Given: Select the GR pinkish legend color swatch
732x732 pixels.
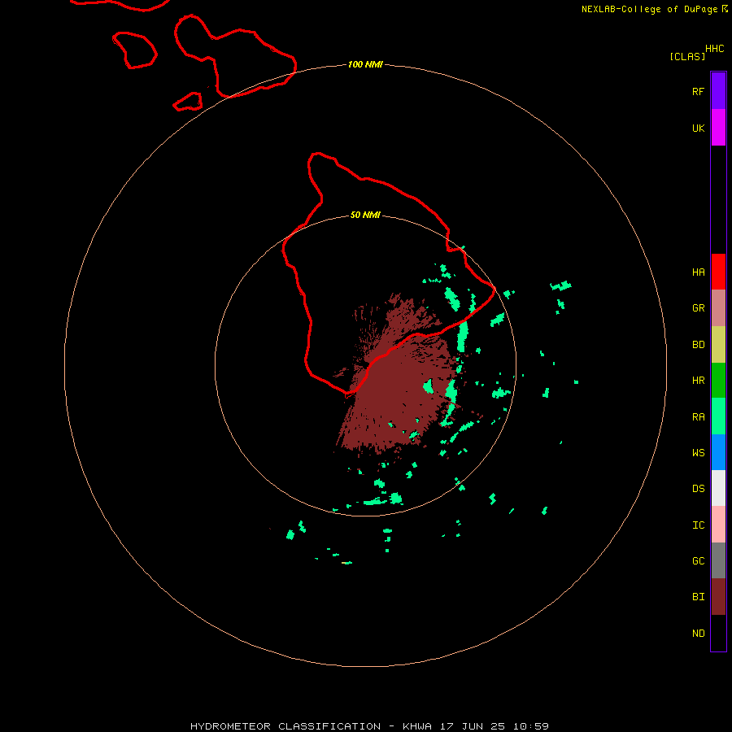Looking at the screenshot, I should [718, 308].
